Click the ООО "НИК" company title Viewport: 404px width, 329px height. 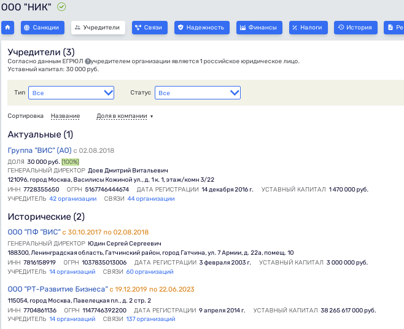click(x=26, y=7)
